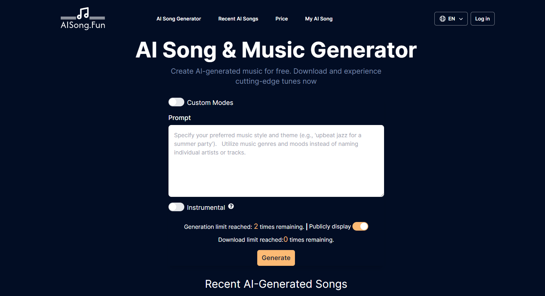545x296 pixels.
Task: Click inside the Prompt text area
Action: point(276,160)
